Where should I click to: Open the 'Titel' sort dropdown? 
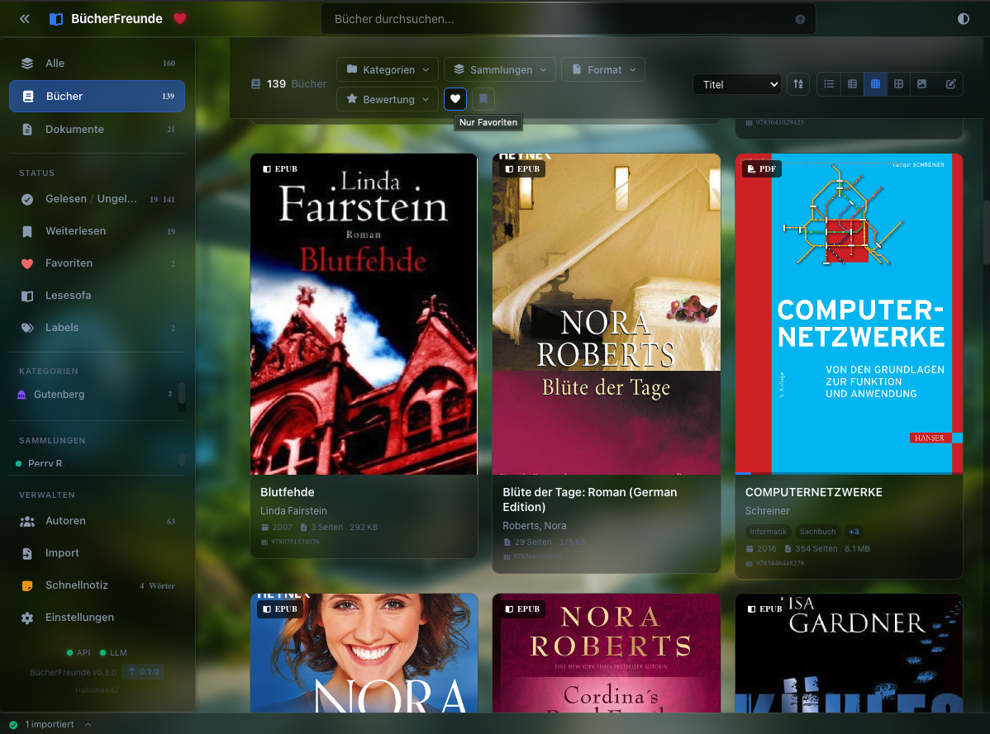tap(737, 84)
